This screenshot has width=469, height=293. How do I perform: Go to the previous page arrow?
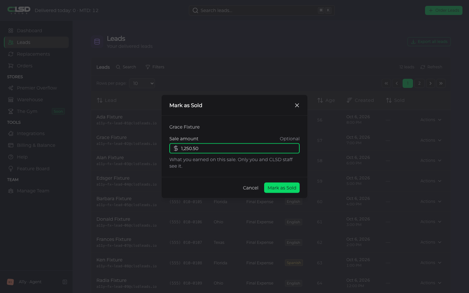pos(397,83)
